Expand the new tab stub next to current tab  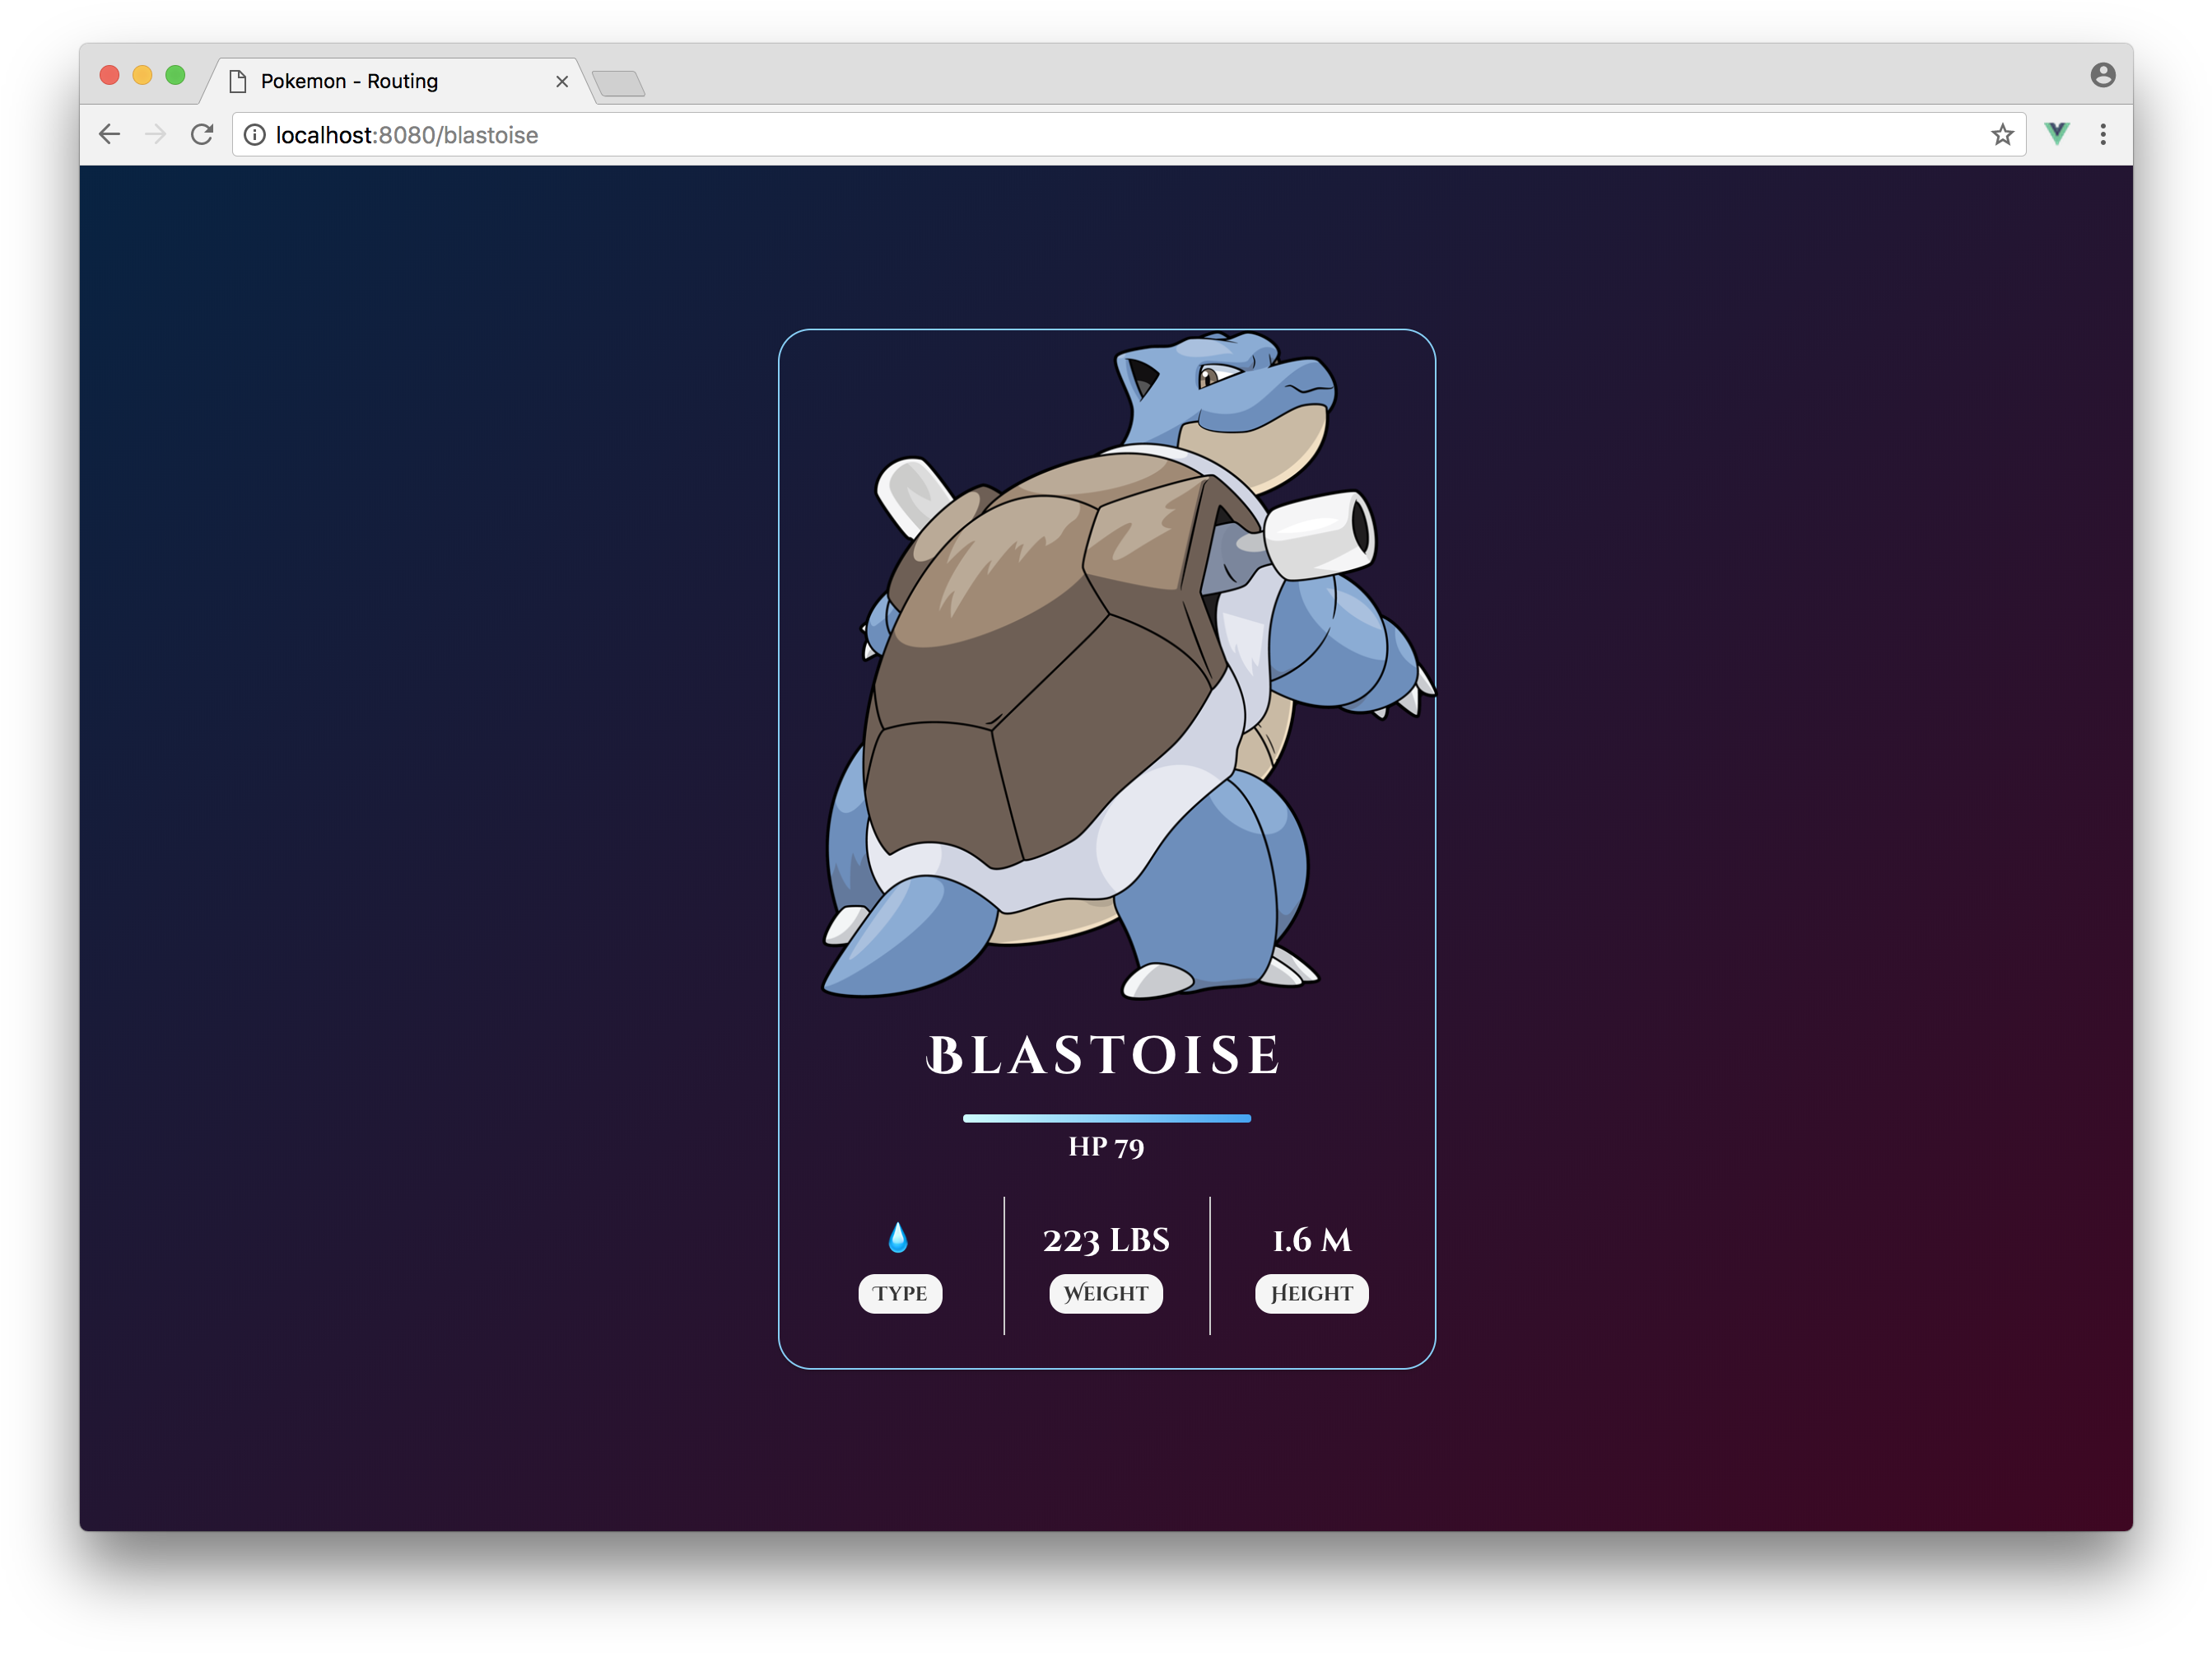tap(620, 85)
